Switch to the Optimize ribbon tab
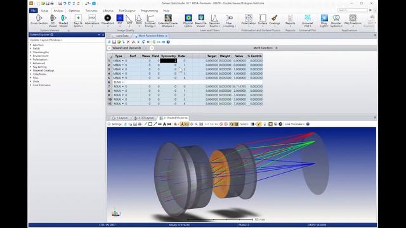The image size is (406, 228). coord(74,11)
